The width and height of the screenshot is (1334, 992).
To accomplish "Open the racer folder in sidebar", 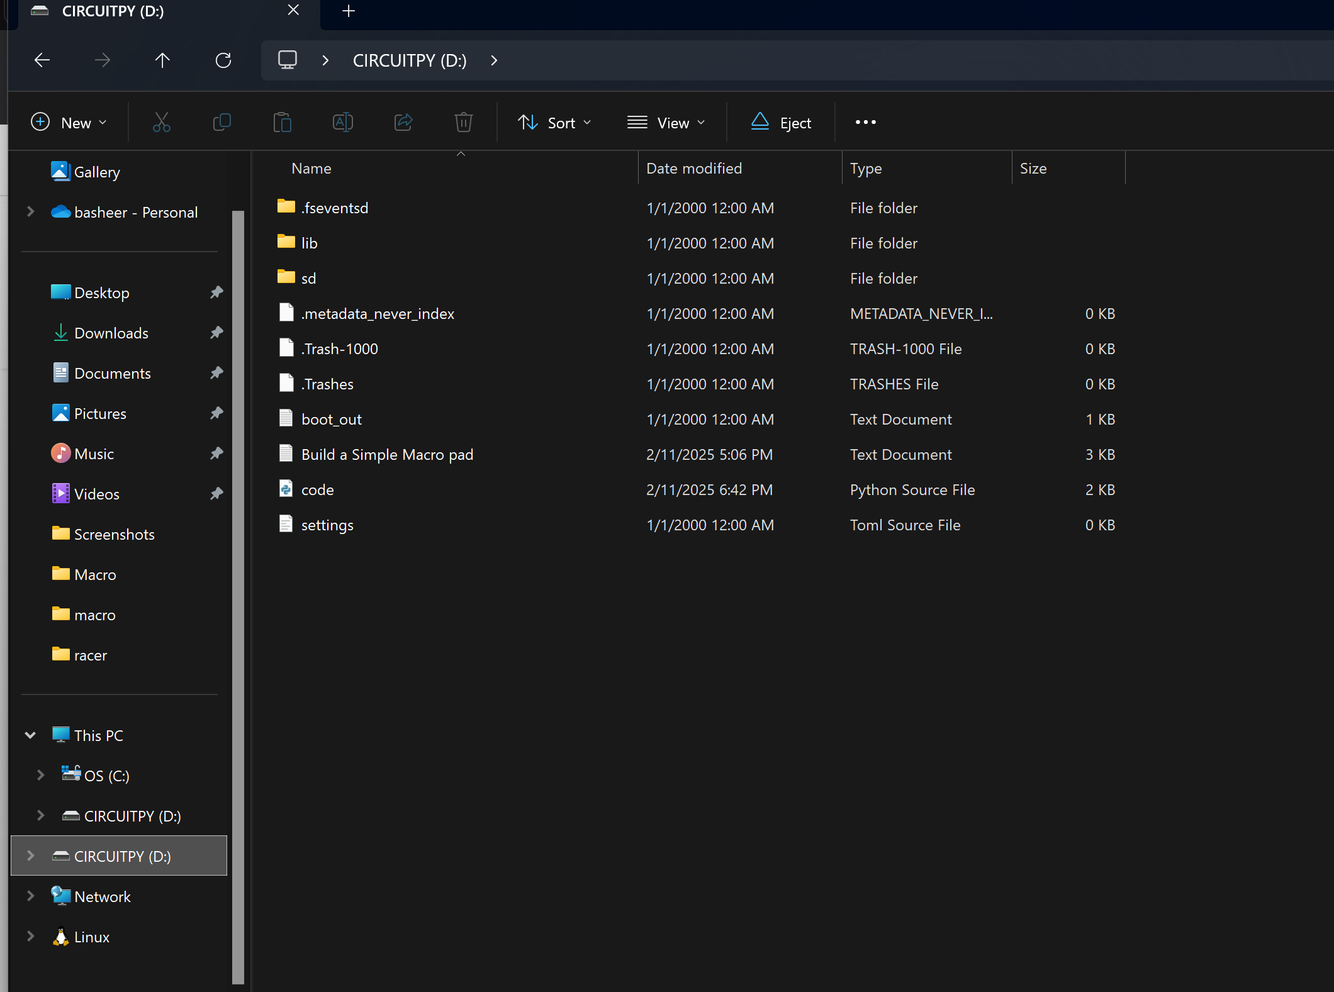I will [x=91, y=655].
